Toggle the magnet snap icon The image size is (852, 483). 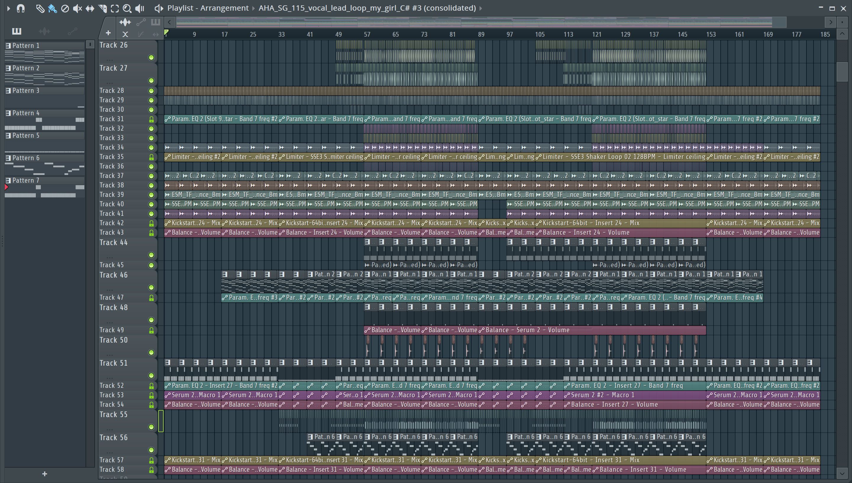21,8
